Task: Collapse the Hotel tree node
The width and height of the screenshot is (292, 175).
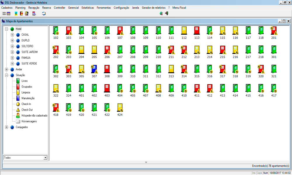Action: [6, 29]
